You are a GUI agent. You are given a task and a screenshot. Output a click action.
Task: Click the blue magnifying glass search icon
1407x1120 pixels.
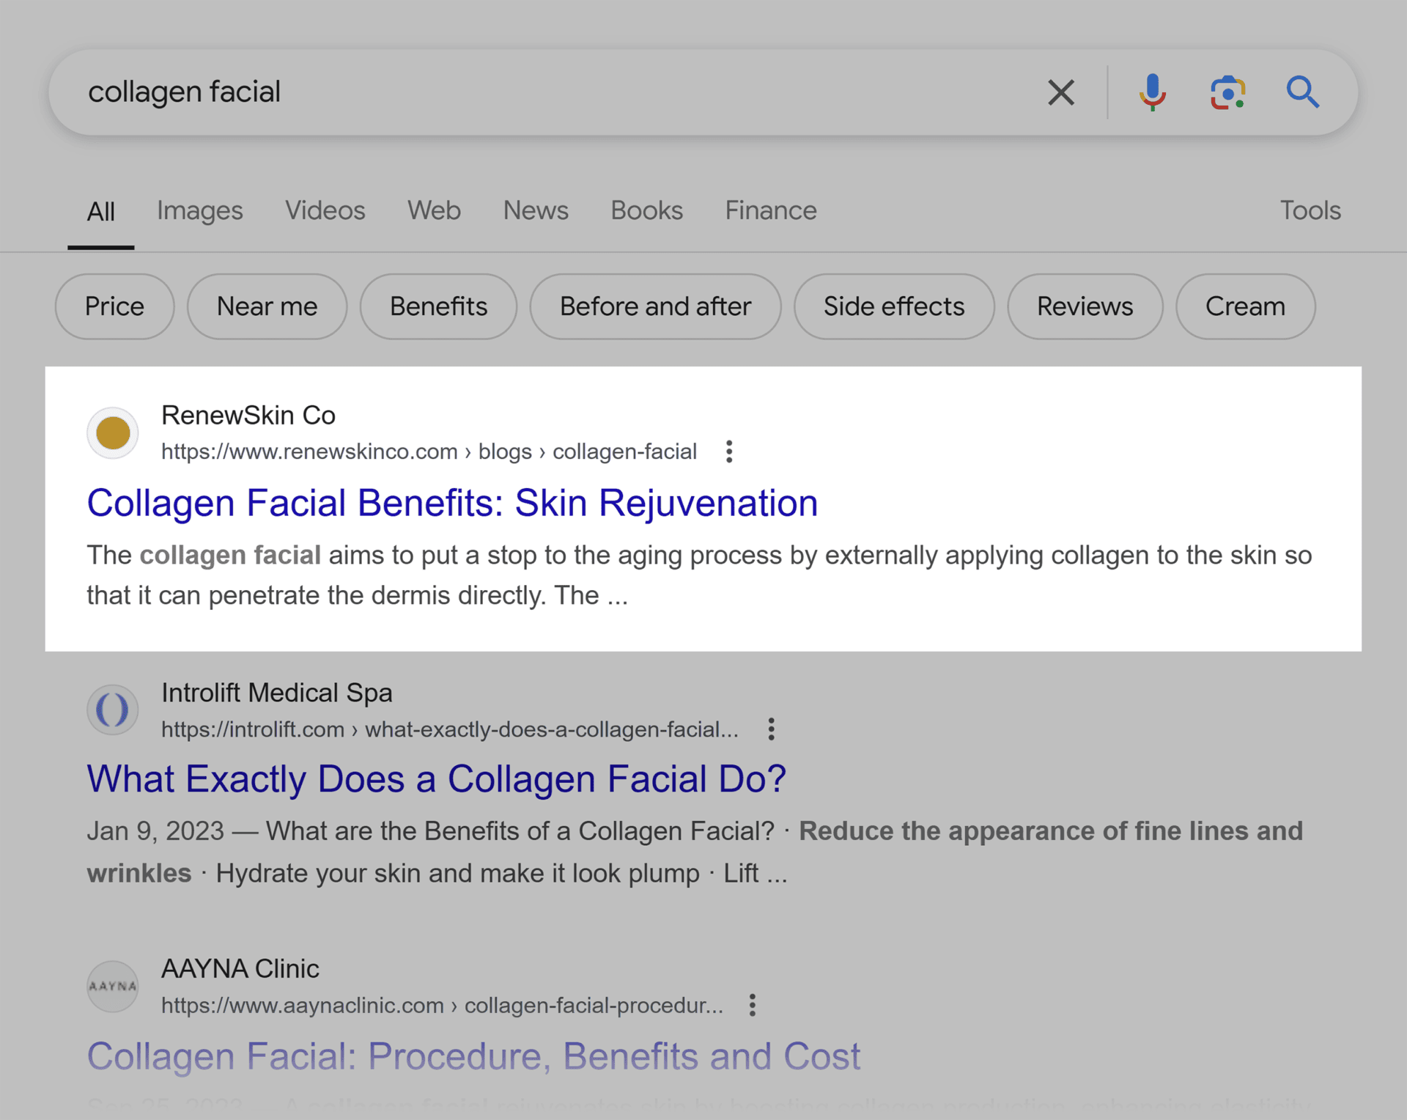point(1303,92)
